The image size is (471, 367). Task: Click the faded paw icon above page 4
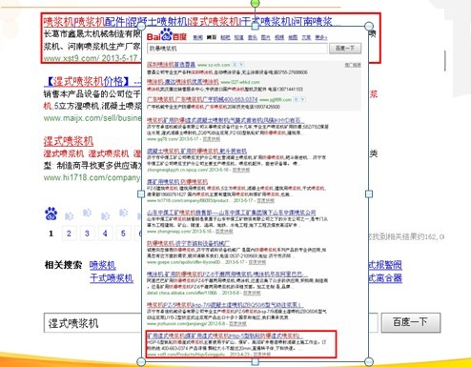pos(105,216)
